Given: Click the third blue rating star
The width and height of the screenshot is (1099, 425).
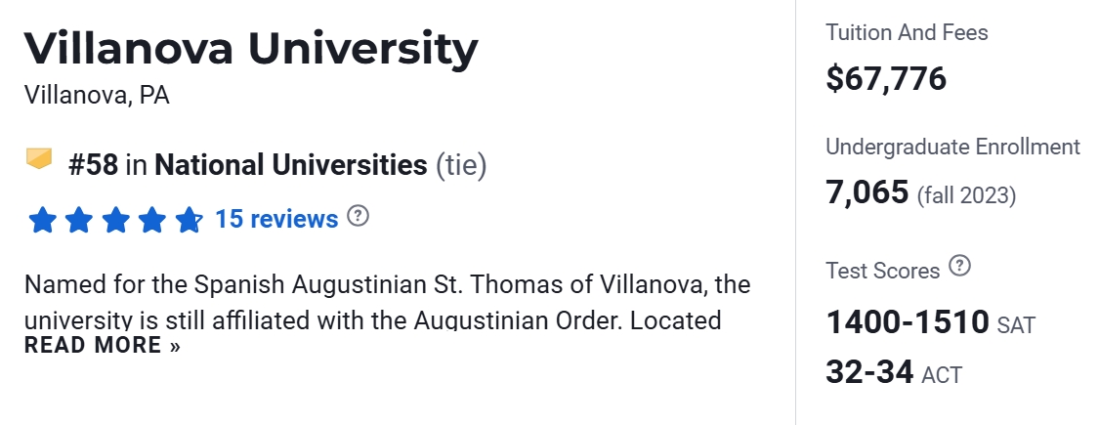Looking at the screenshot, I should (115, 220).
